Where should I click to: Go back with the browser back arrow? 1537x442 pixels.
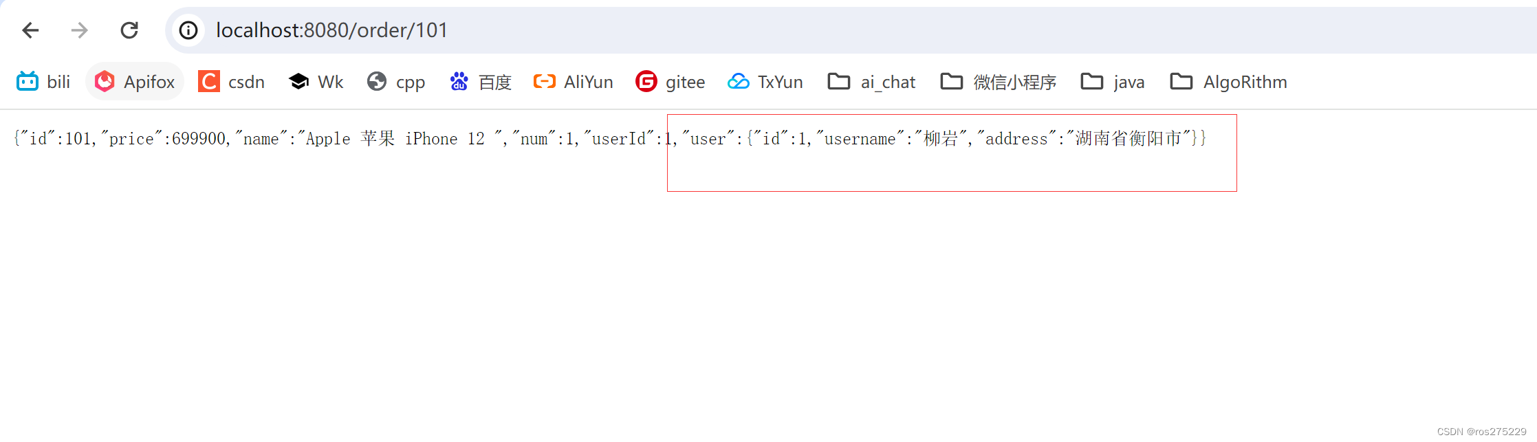pos(30,30)
